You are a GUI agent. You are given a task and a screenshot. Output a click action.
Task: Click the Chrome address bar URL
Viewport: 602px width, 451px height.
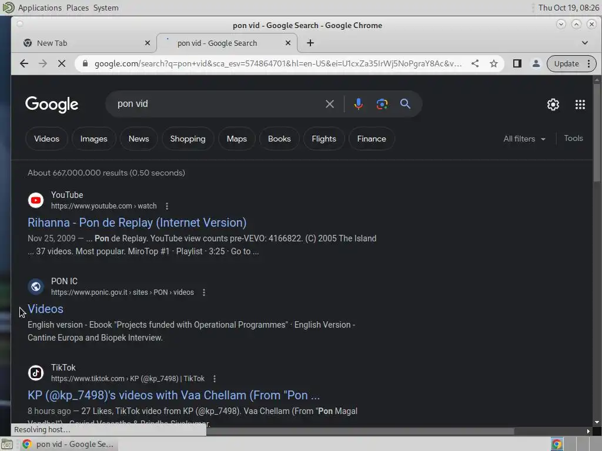click(278, 63)
